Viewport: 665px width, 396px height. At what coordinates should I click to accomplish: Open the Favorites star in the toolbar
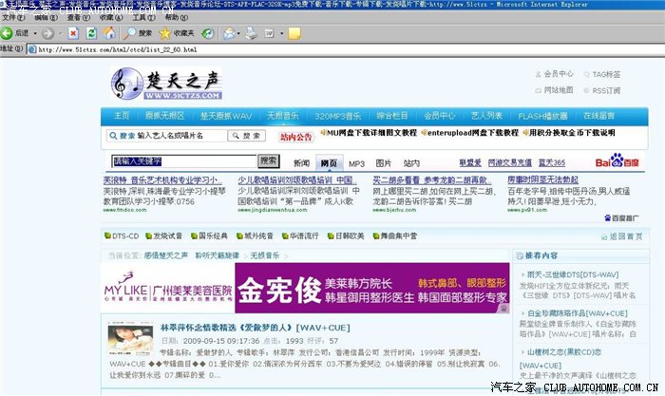tap(163, 32)
